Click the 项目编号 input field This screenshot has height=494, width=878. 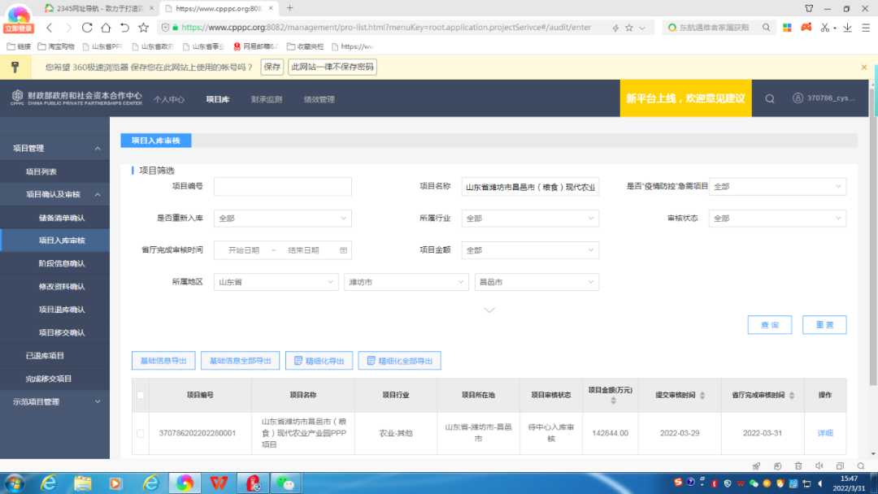(282, 187)
